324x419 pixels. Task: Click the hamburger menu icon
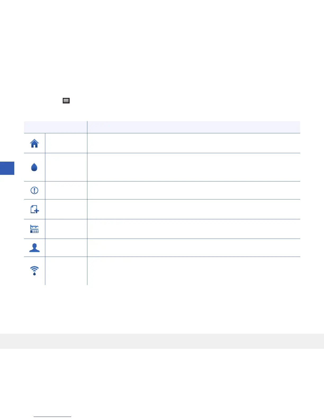pyautogui.click(x=66, y=101)
